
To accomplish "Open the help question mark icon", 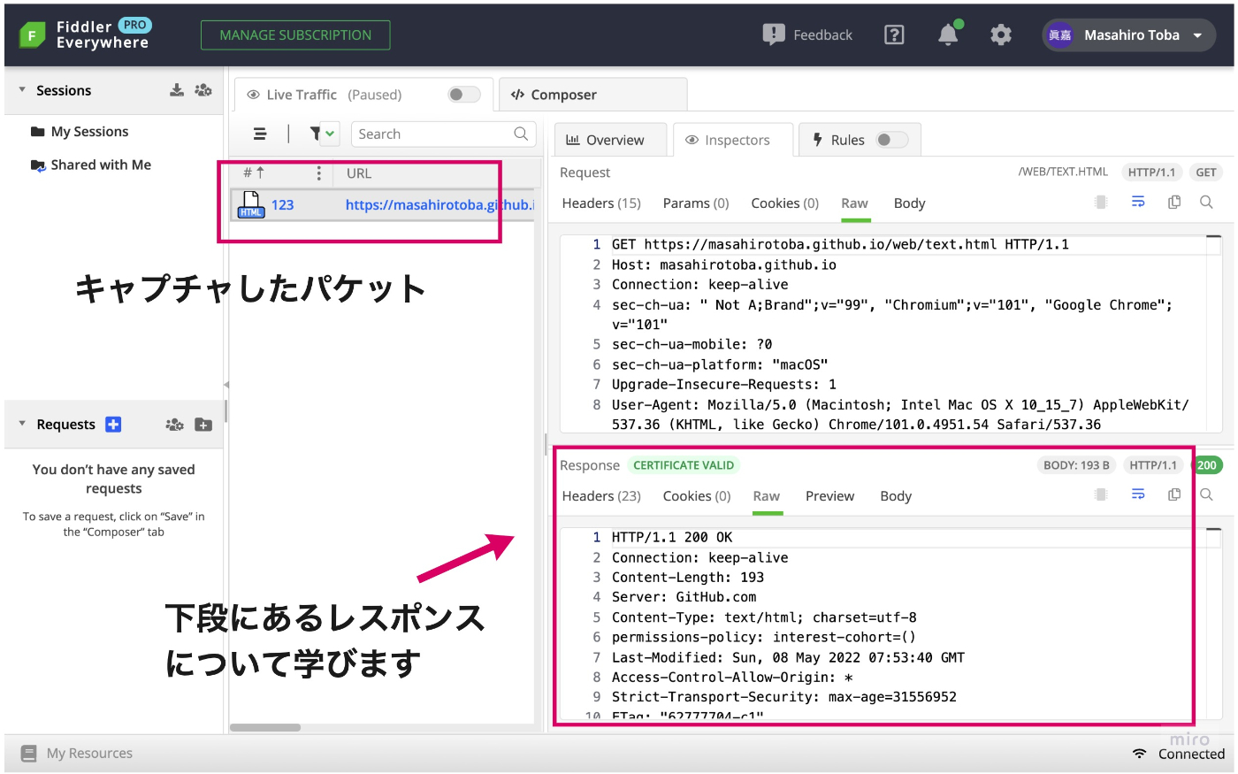I will click(x=894, y=34).
